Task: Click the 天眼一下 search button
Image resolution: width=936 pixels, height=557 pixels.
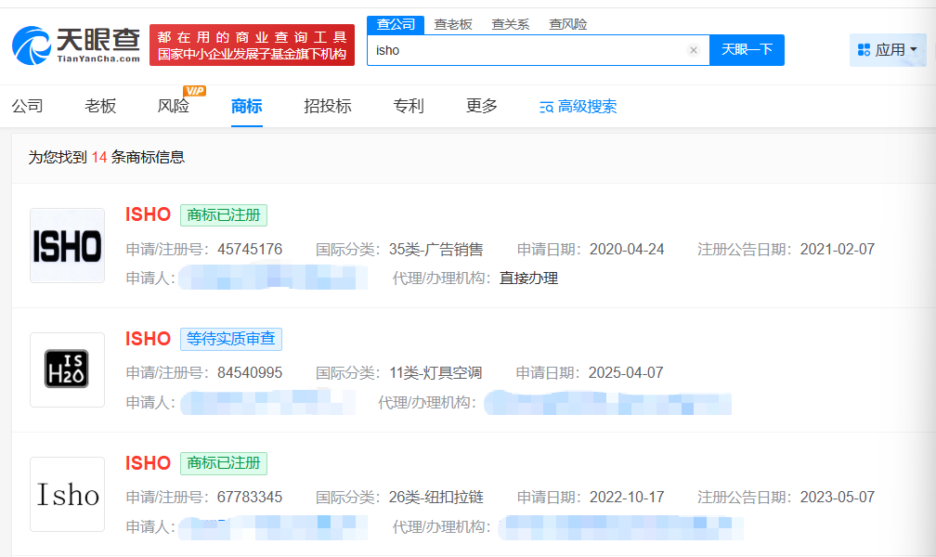Action: [x=747, y=50]
